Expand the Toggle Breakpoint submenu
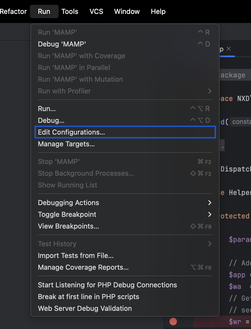Viewport: 251px width, 329px height. click(210, 214)
